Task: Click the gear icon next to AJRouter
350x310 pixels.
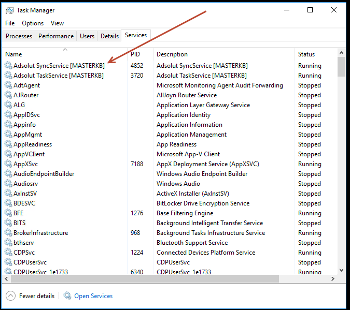Action: pyautogui.click(x=8, y=95)
